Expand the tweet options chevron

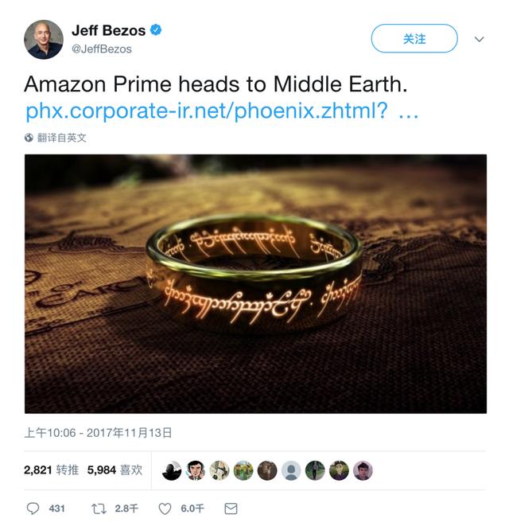coord(479,38)
